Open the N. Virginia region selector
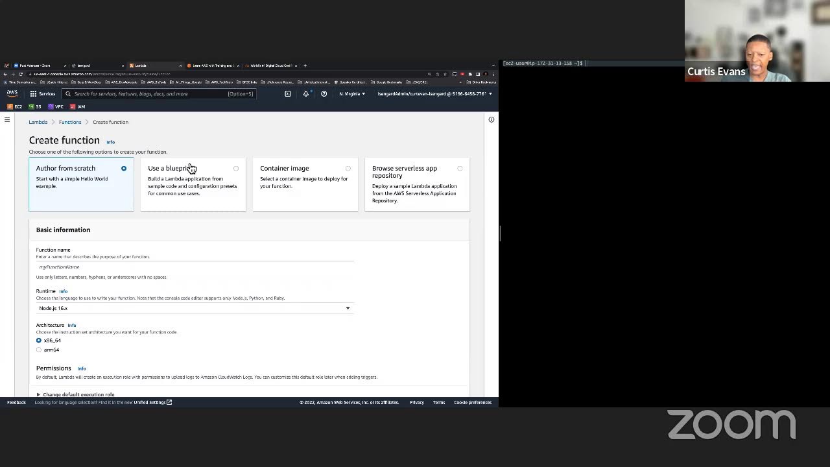 pos(352,93)
